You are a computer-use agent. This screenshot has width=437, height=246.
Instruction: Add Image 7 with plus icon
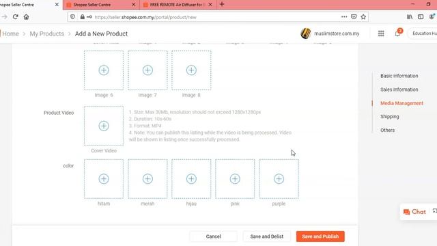147,70
